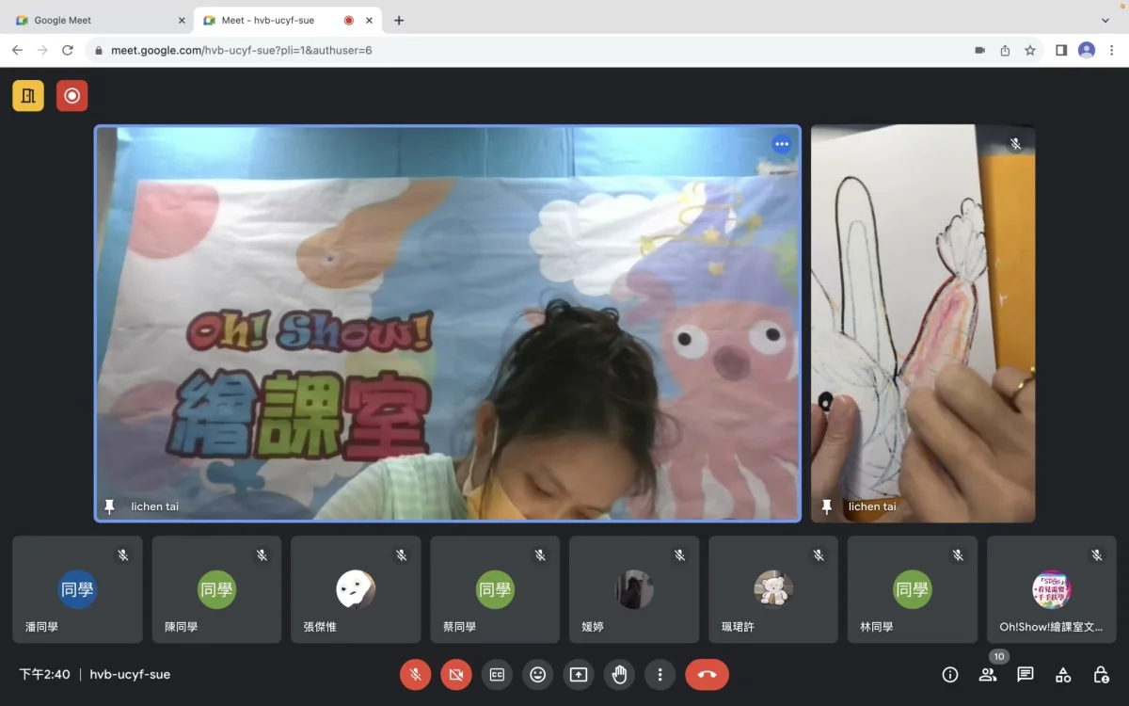Viewport: 1129px width, 706px height.
Task: Focus the address bar with the meet.google.com URL
Action: coord(564,50)
